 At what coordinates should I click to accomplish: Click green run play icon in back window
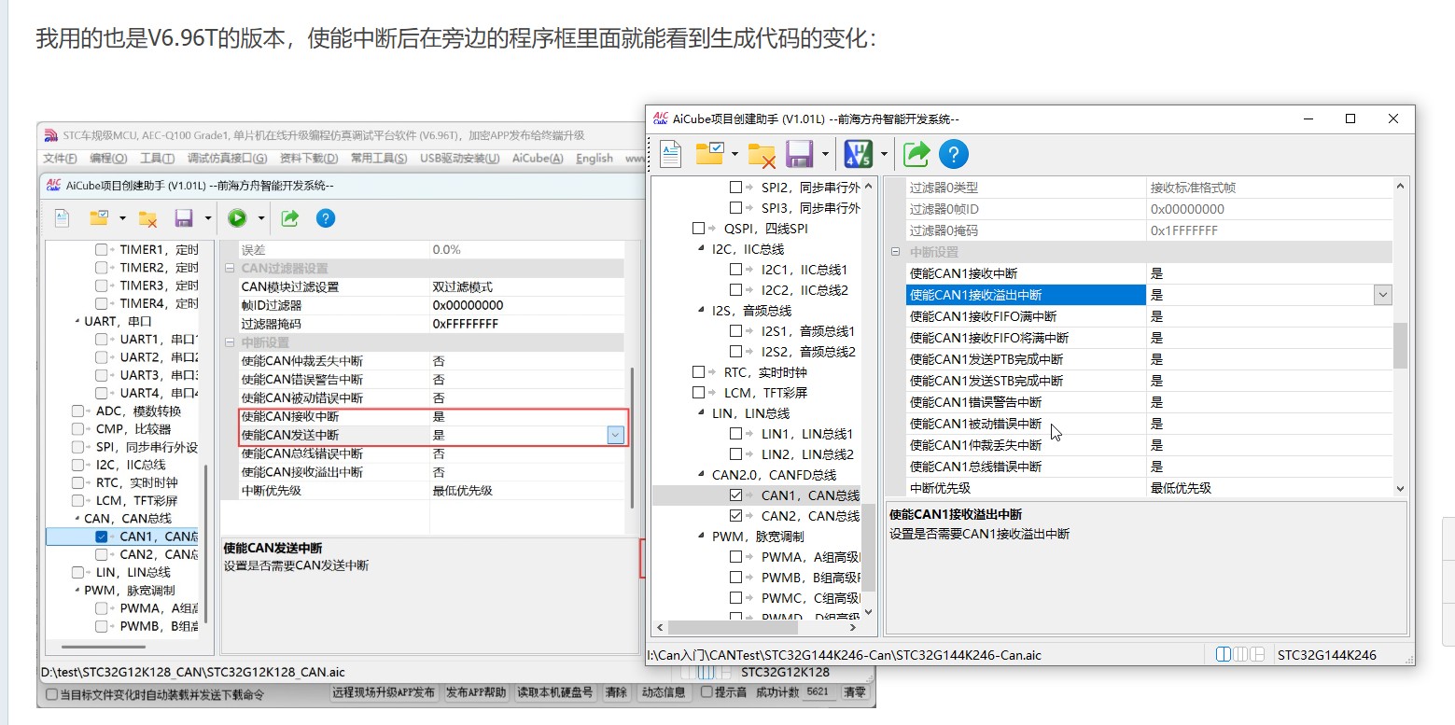[237, 218]
